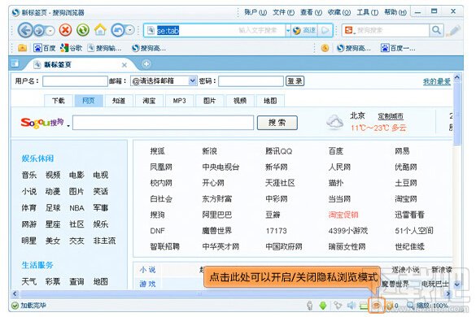
Task: Click the mouse gesture status bar icon
Action: point(310,306)
